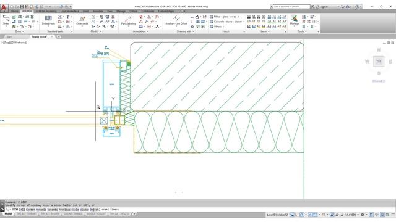396x222 pixels.
Task: Open workspace switching gear in status bar
Action: 363,215
